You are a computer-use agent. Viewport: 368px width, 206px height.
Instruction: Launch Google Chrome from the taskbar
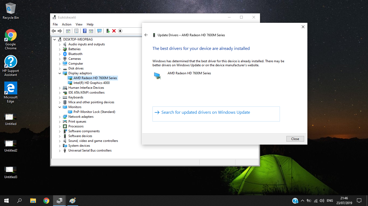click(x=46, y=200)
